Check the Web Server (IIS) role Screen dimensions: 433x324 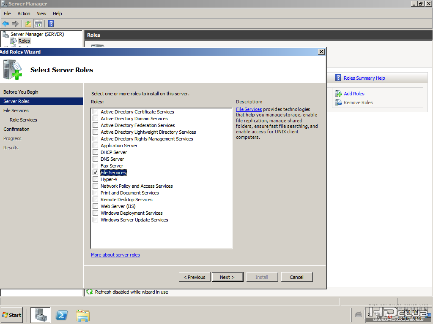tap(95, 206)
